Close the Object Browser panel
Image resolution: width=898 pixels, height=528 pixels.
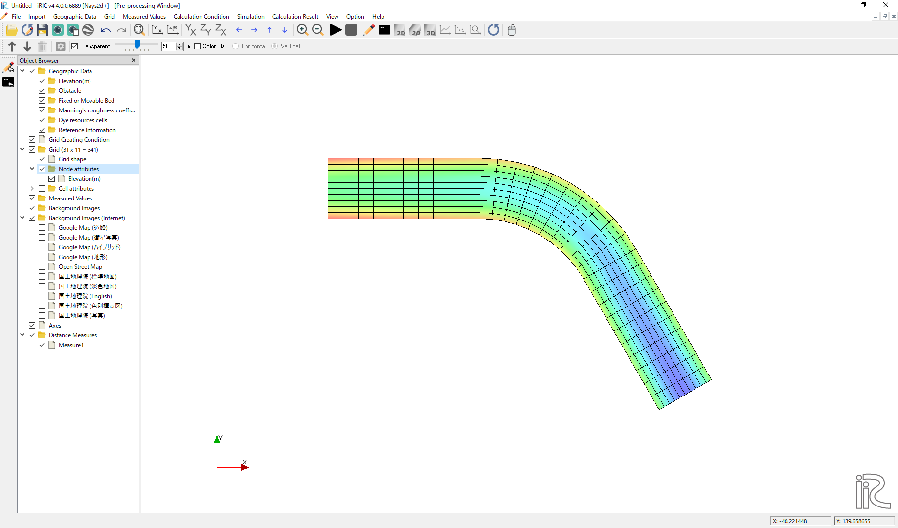point(134,60)
